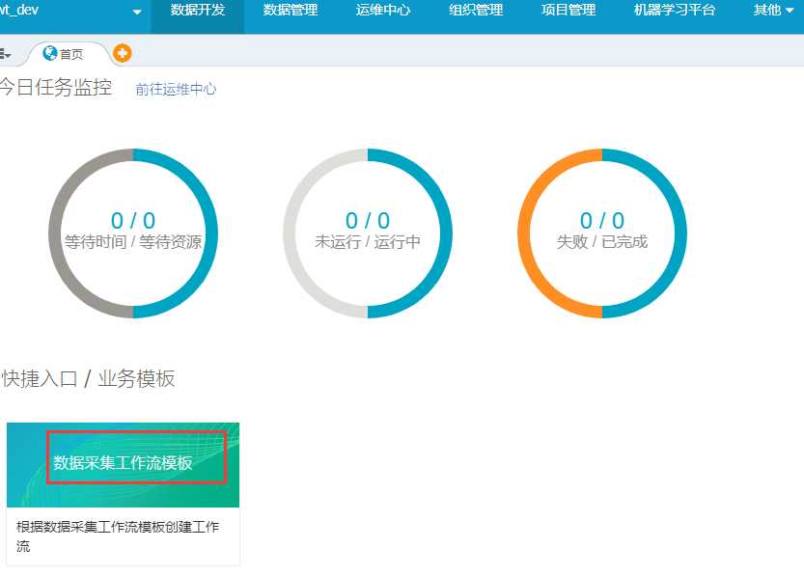Screen dimensions: 804x576
Task: Open the list menu icon left of the 首页 tab
Action: pyautogui.click(x=5, y=54)
